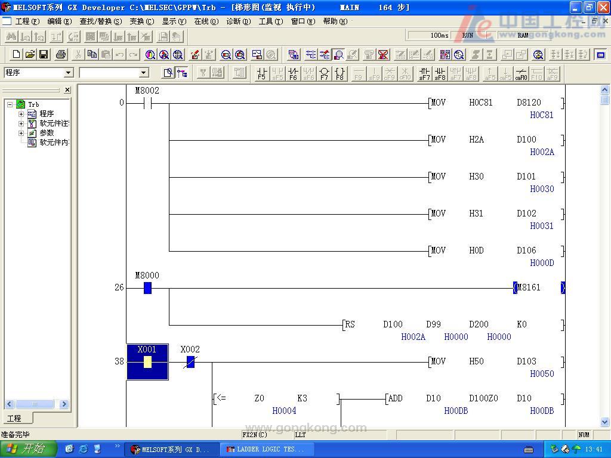Toggle the X001 contact in rung 38
The width and height of the screenshot is (611, 458).
(147, 362)
